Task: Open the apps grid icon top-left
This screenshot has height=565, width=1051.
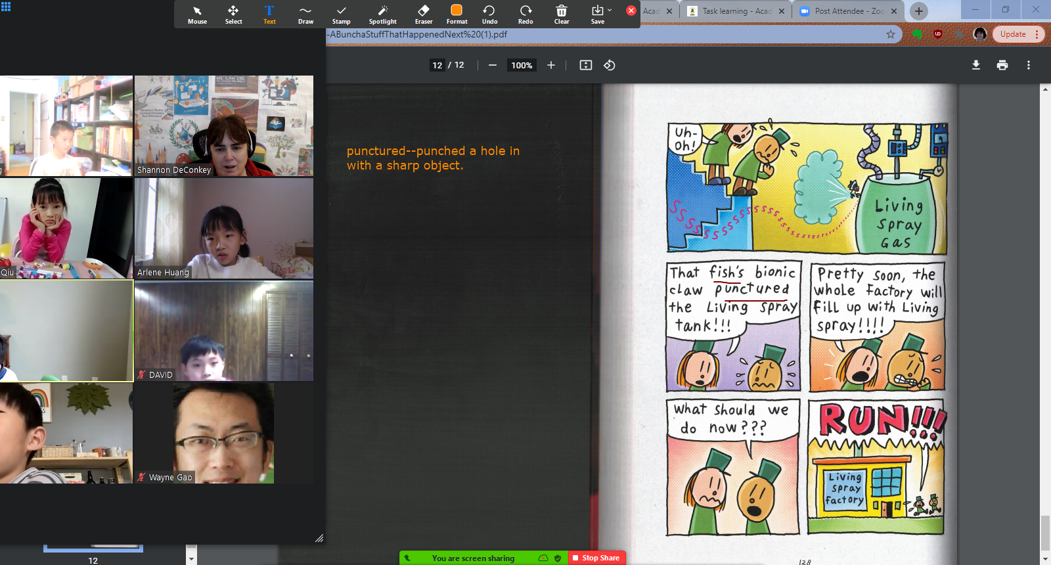Action: (x=6, y=6)
